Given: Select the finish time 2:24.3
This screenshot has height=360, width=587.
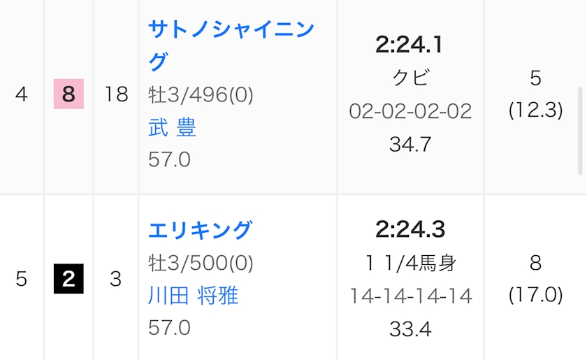Looking at the screenshot, I should click(410, 229).
